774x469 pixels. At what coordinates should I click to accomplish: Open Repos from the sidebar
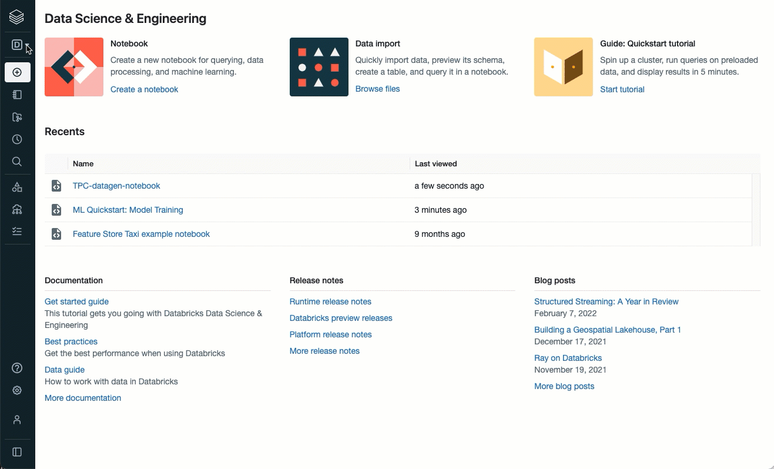pos(17,117)
